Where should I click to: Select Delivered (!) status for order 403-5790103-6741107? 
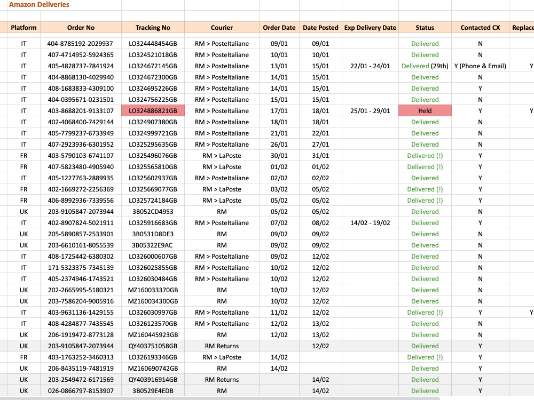tap(425, 156)
